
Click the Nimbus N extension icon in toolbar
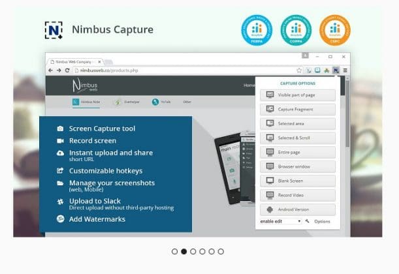coord(336,70)
